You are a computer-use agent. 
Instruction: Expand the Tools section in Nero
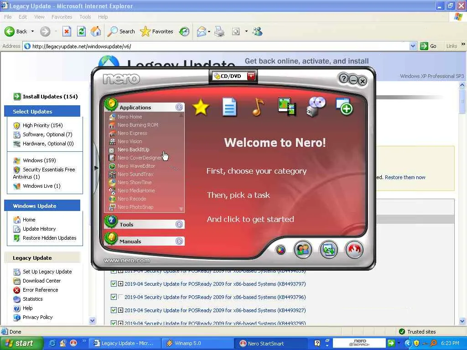[x=179, y=224]
